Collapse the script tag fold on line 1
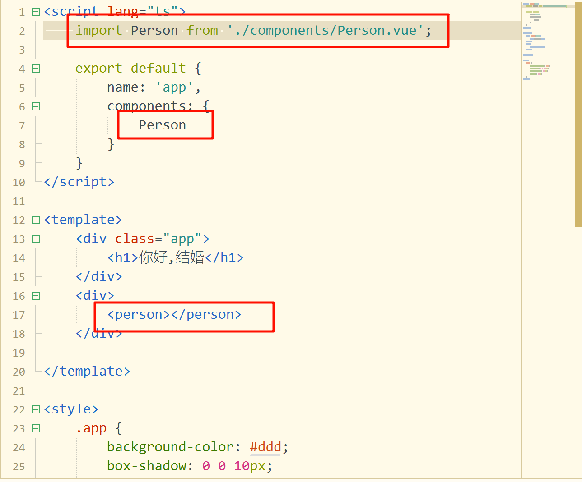This screenshot has width=582, height=482. click(x=36, y=12)
